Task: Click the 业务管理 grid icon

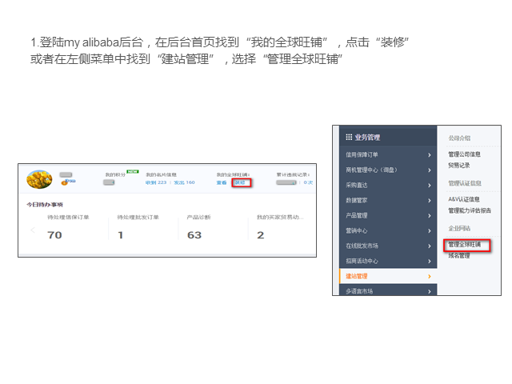Action: (x=349, y=137)
